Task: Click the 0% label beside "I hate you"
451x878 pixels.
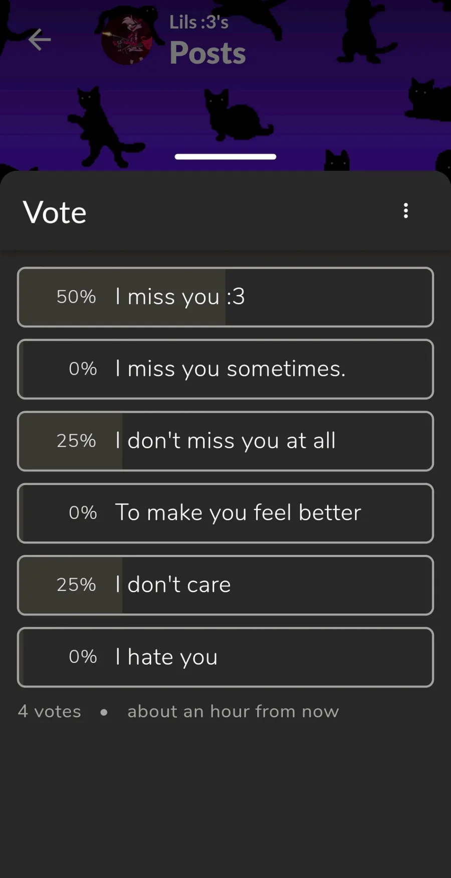Action: coord(83,657)
